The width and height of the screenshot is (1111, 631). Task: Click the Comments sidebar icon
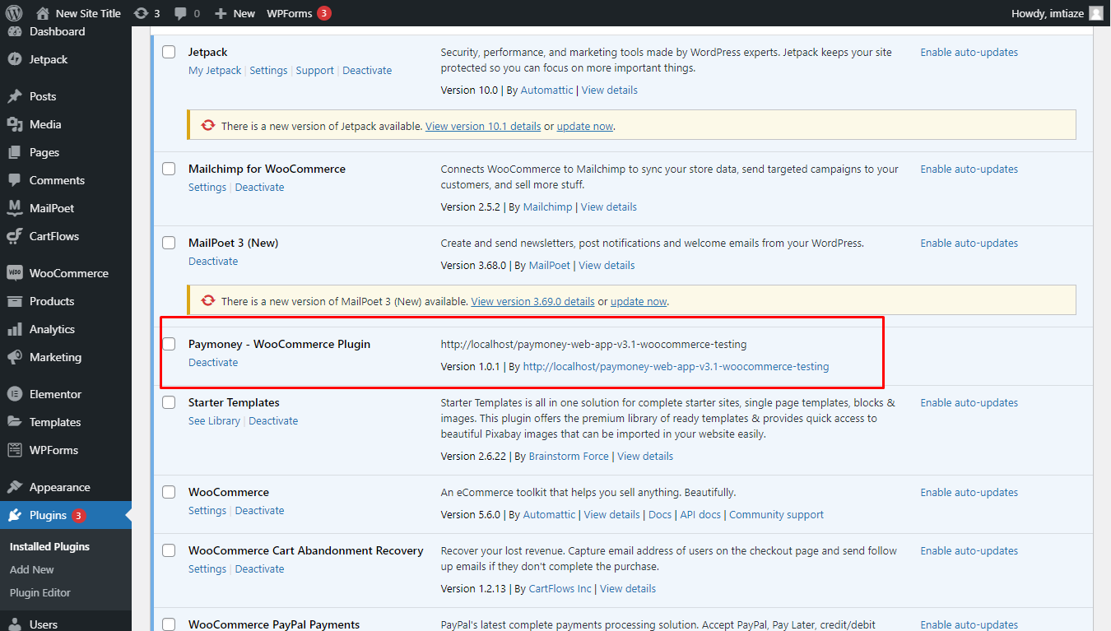pyautogui.click(x=14, y=180)
